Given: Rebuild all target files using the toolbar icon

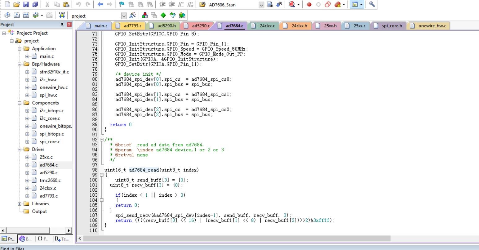Looking at the screenshot, I should click(x=26, y=15).
